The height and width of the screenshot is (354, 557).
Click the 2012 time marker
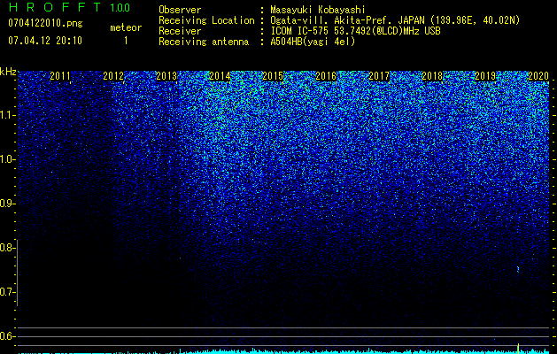coord(113,76)
